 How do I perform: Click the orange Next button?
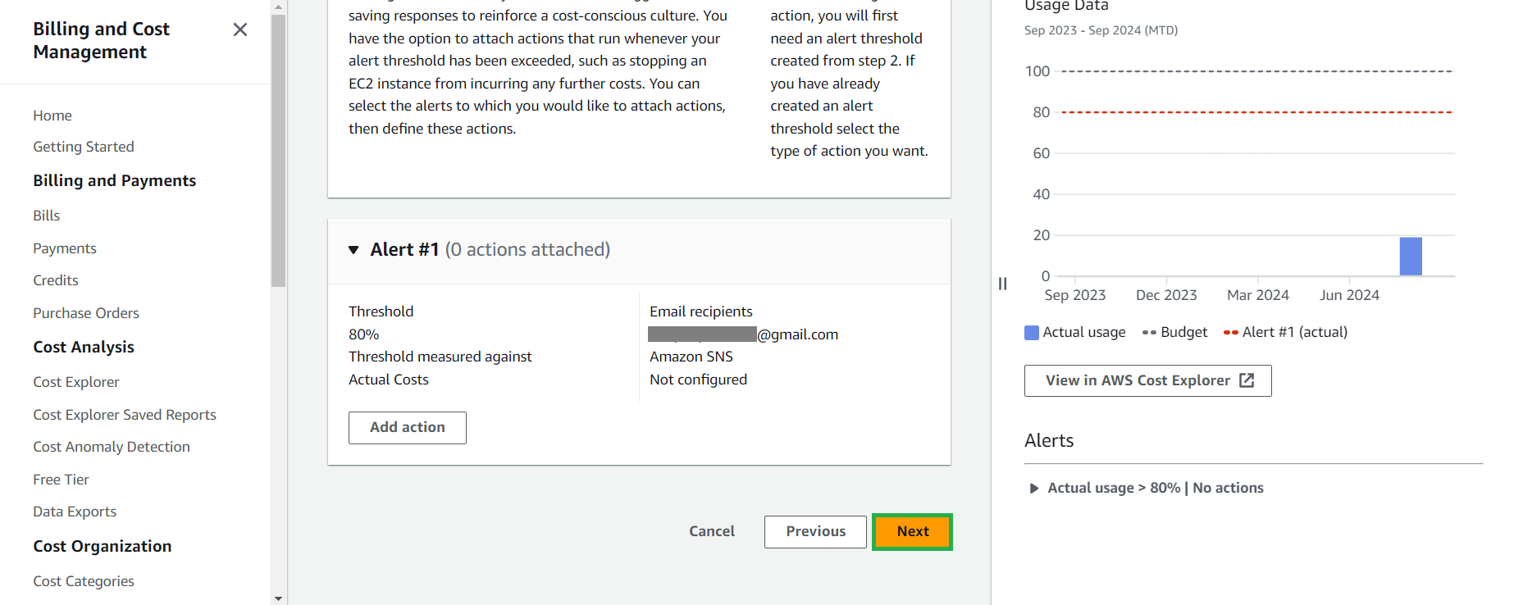click(x=912, y=532)
